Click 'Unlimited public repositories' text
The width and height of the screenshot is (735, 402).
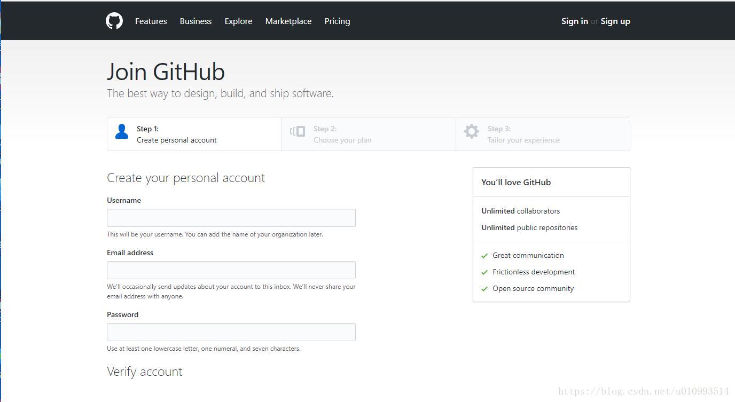[x=529, y=227]
